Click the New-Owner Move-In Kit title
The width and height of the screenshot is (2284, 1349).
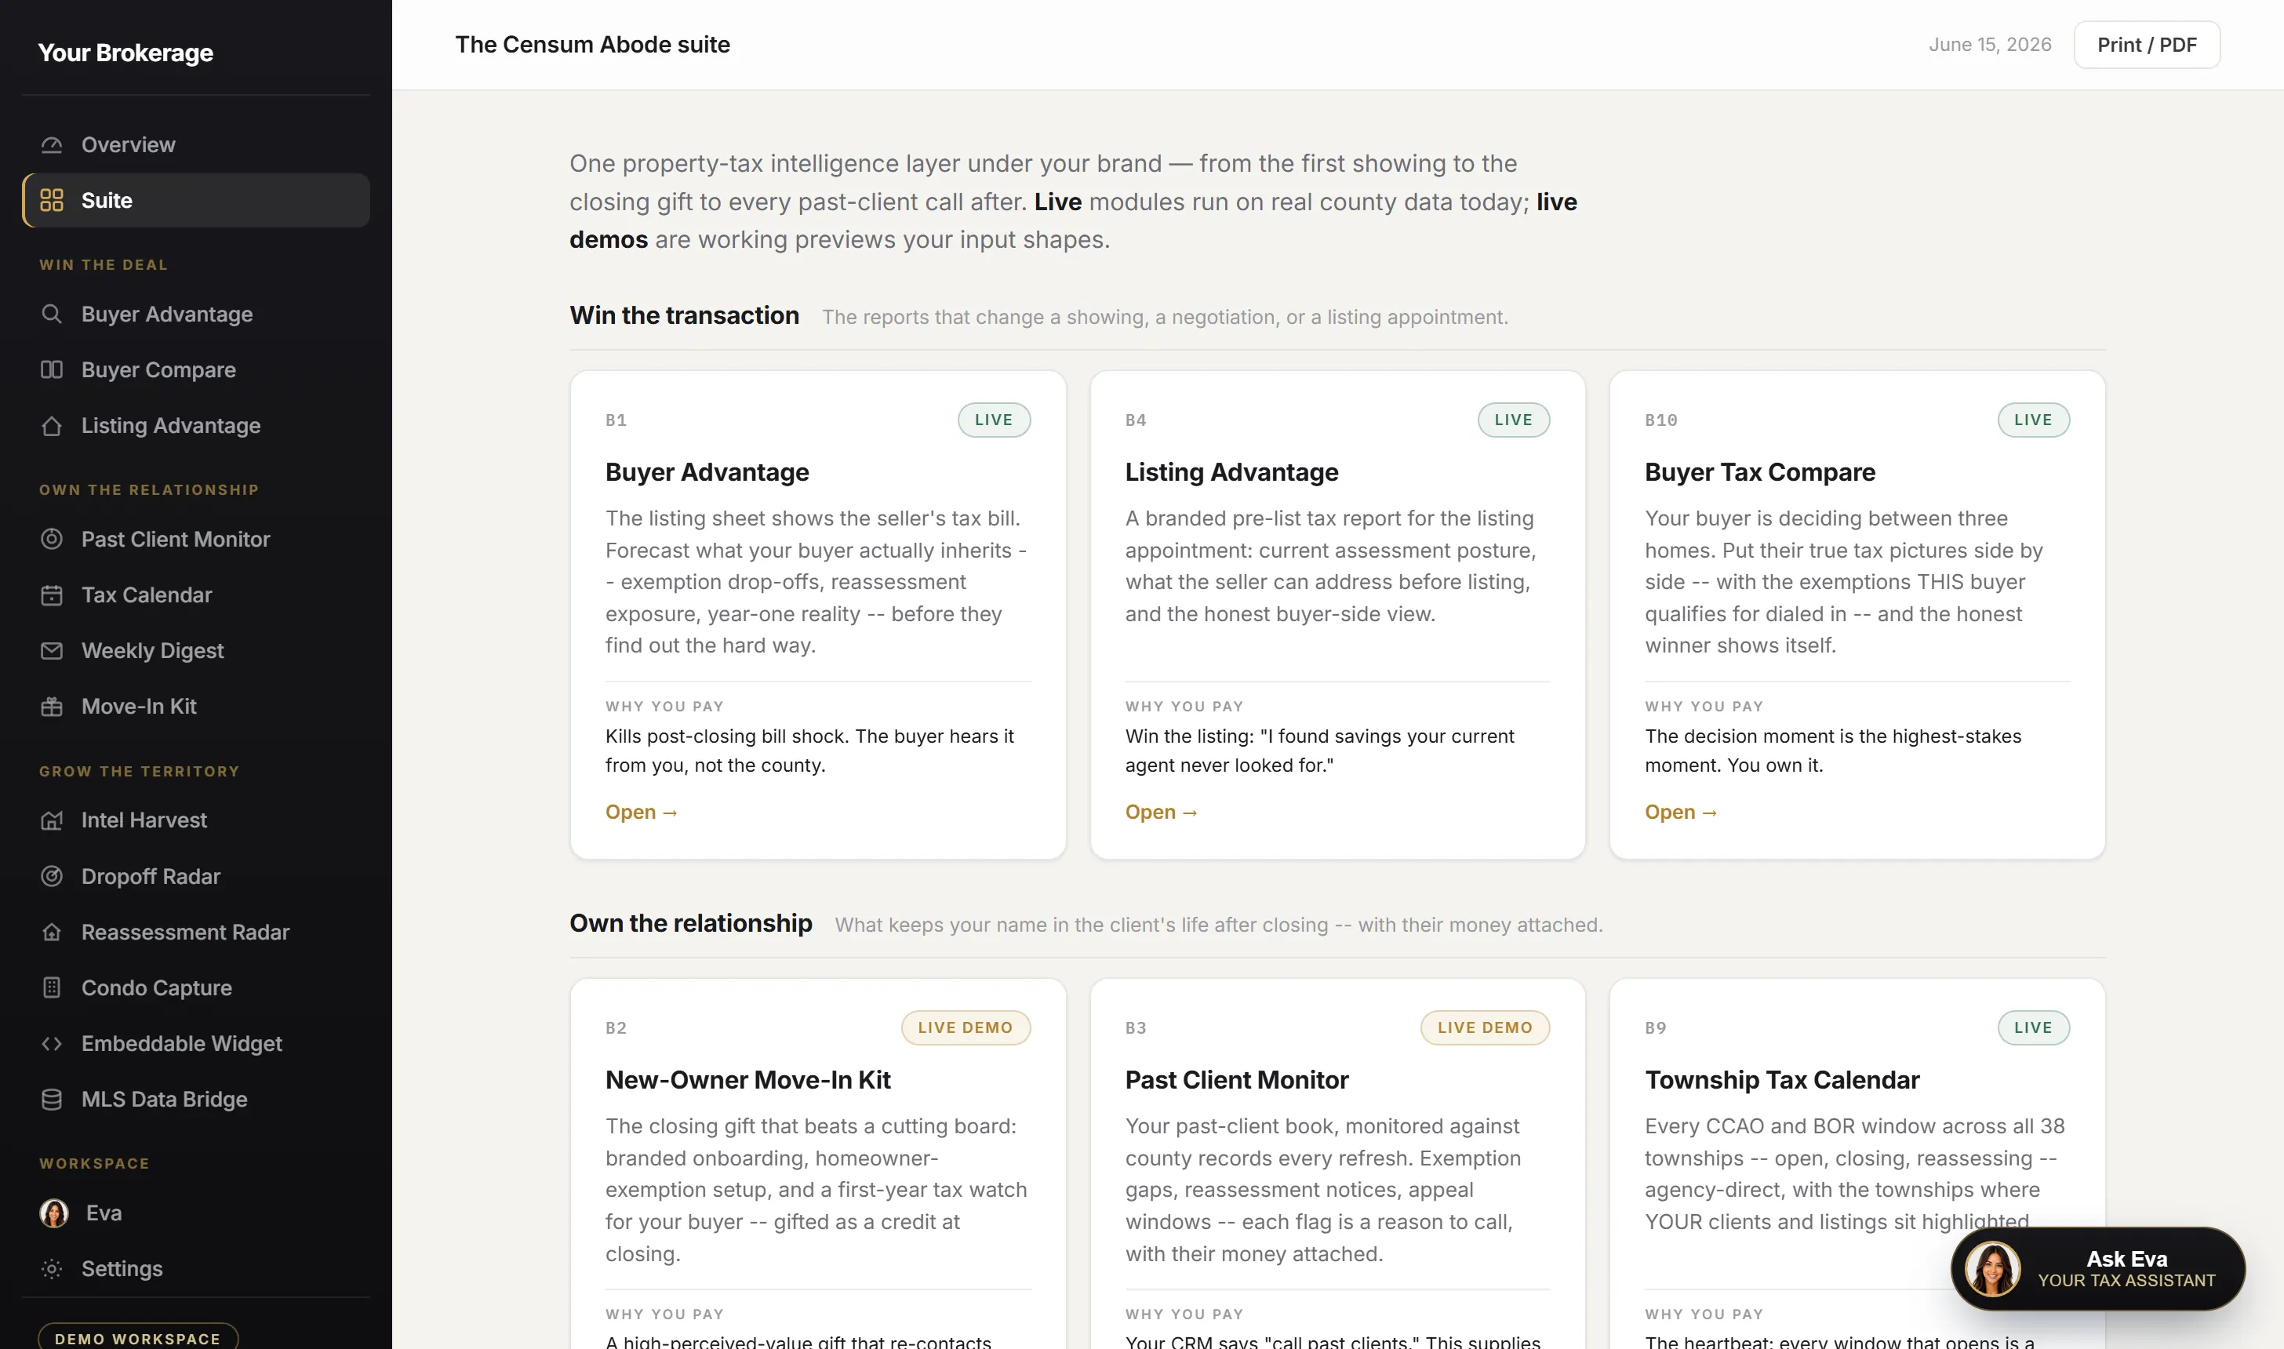coord(748,1079)
